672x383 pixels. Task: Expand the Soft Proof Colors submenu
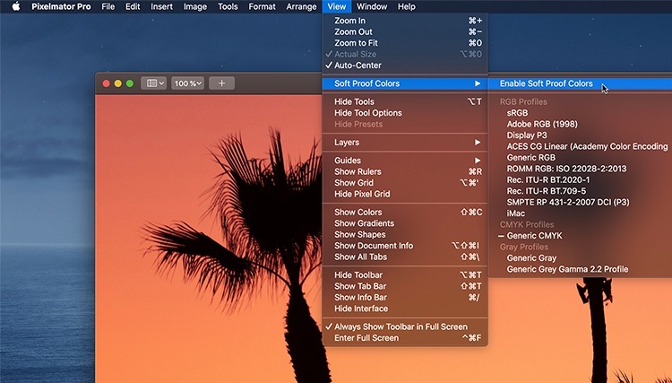pos(405,83)
